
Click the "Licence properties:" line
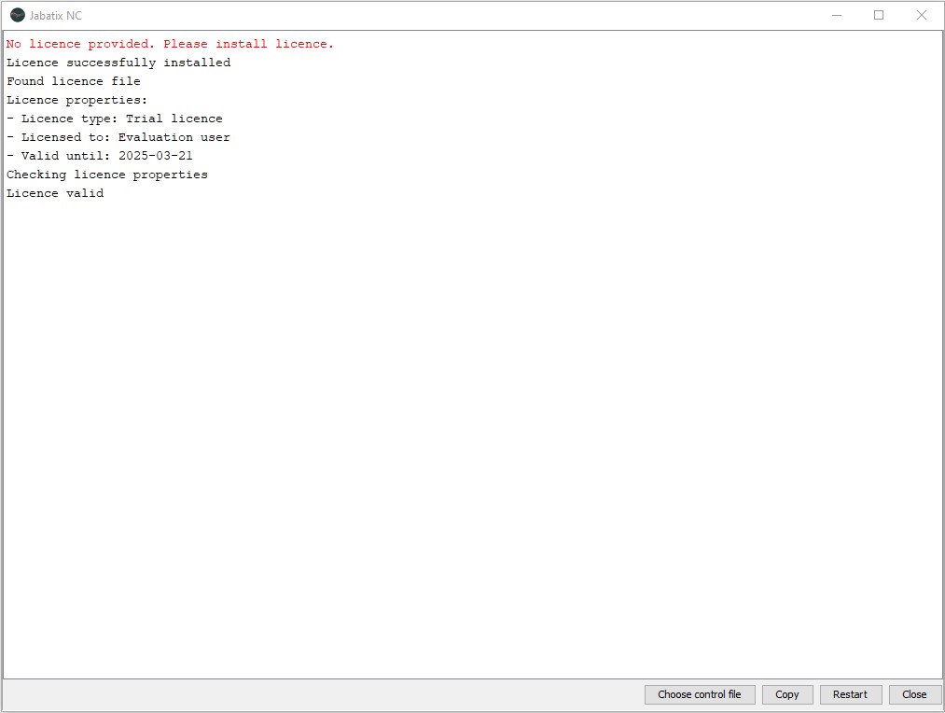[x=77, y=100]
